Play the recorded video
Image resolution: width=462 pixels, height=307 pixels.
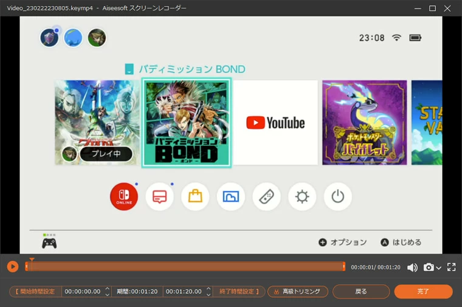click(x=13, y=267)
